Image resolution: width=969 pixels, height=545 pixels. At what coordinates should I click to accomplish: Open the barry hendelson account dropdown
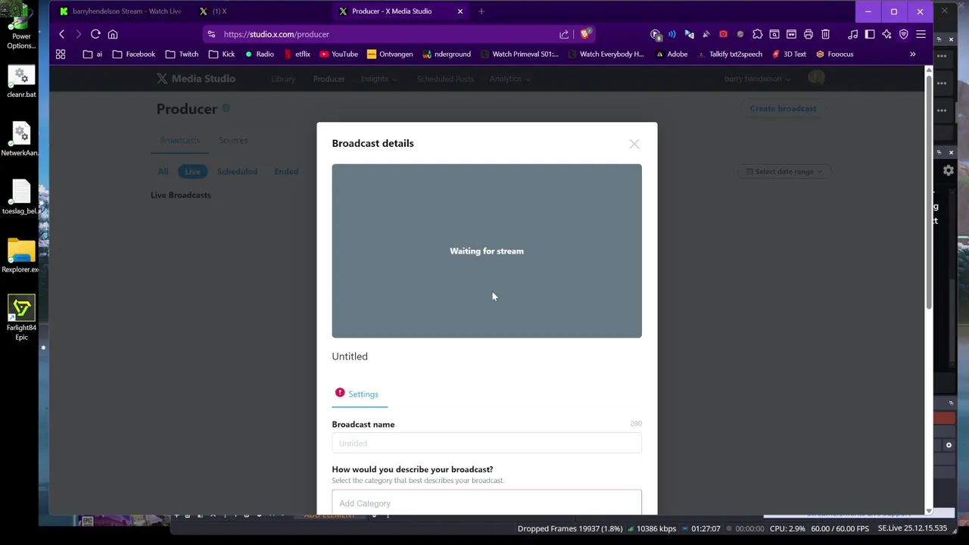(x=757, y=79)
